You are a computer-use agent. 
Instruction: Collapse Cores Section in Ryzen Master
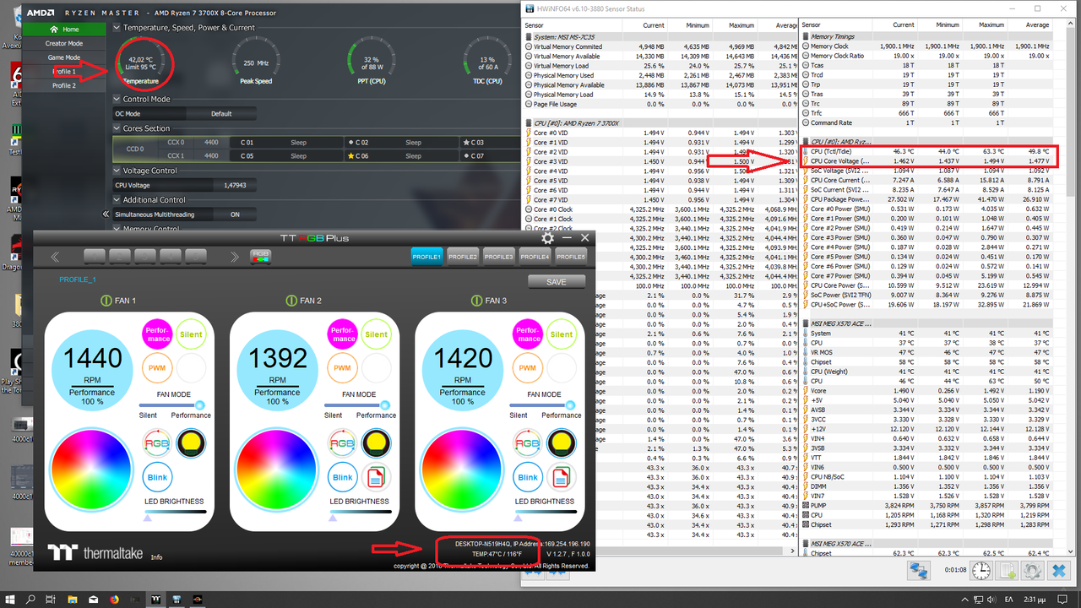[x=117, y=128]
